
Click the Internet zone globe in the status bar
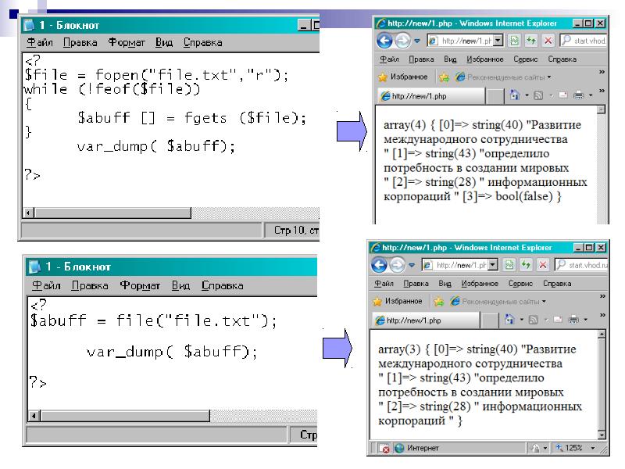pyautogui.click(x=398, y=448)
